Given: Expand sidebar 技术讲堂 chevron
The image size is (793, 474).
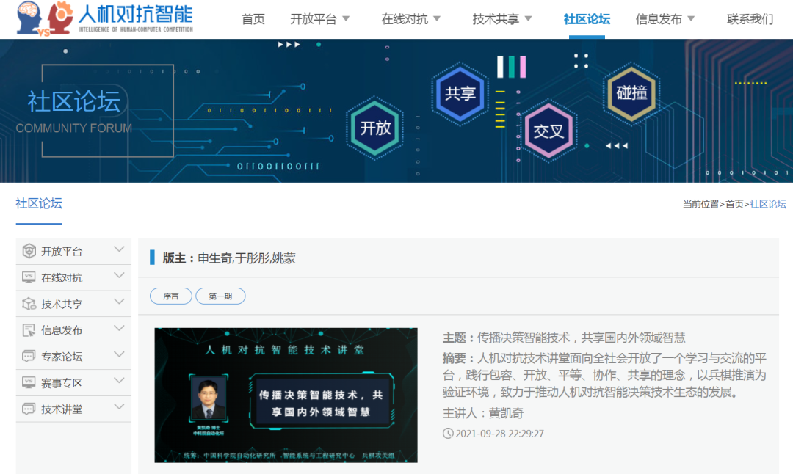Looking at the screenshot, I should click(x=120, y=406).
